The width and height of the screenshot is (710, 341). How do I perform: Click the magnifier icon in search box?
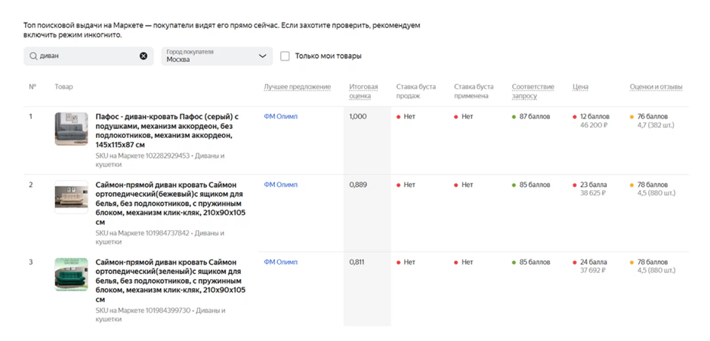coord(33,56)
